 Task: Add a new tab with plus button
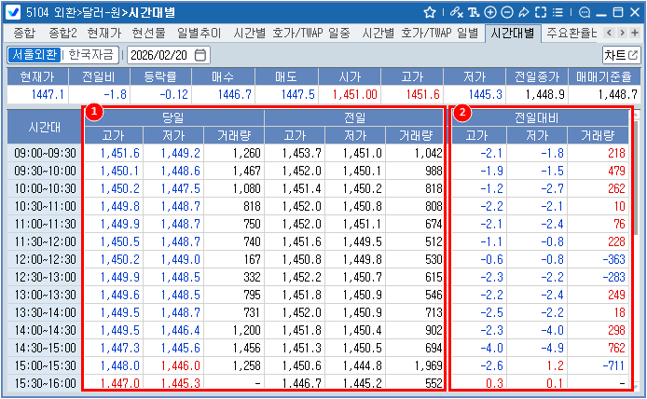634,34
